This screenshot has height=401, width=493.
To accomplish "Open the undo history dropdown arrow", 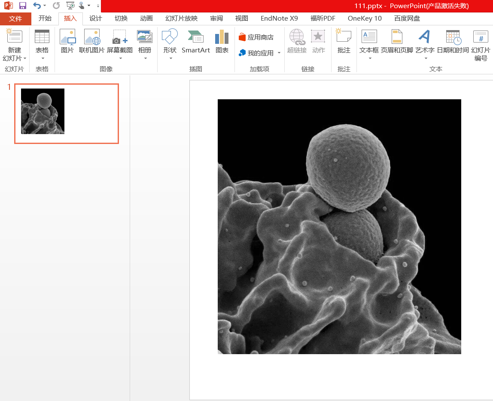I will click(x=45, y=6).
